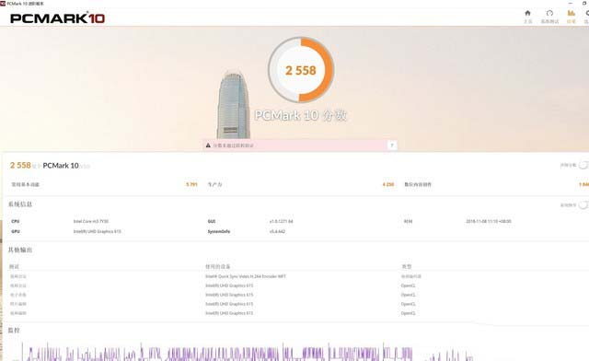
Task: Select the 其他输出 section heading
Action: coord(20,250)
